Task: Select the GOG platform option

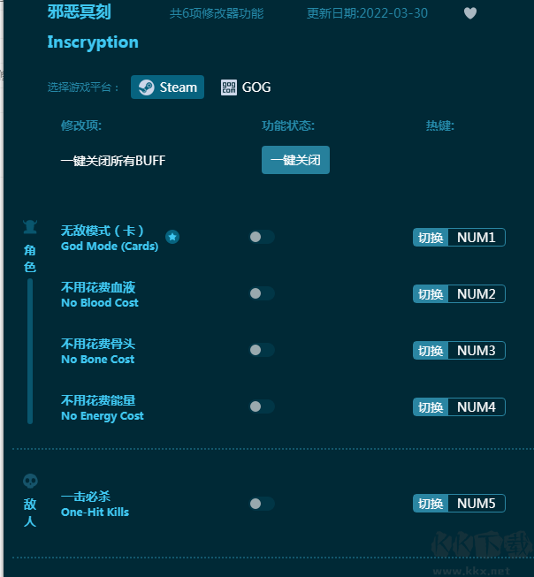Action: tap(246, 87)
